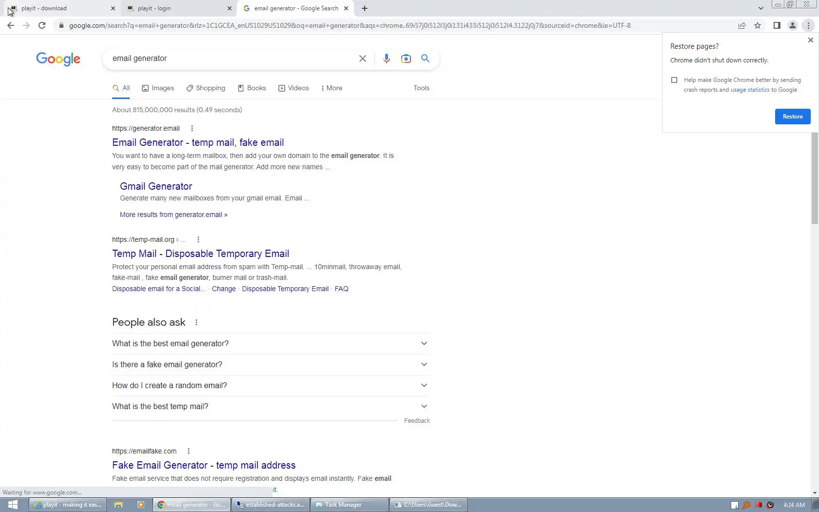Switch to Videos results
The image size is (819, 512).
coord(293,88)
